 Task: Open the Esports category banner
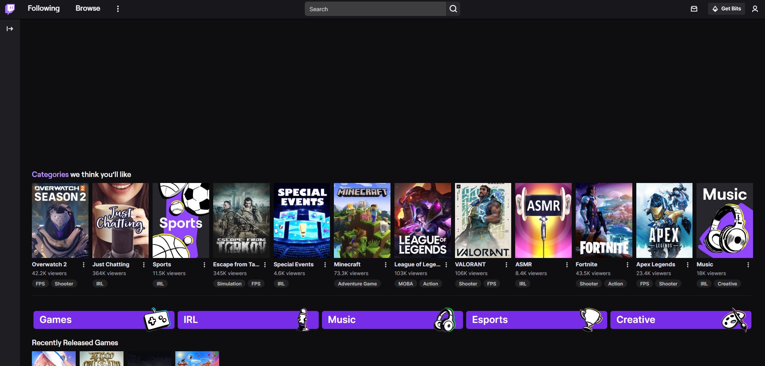[537, 320]
